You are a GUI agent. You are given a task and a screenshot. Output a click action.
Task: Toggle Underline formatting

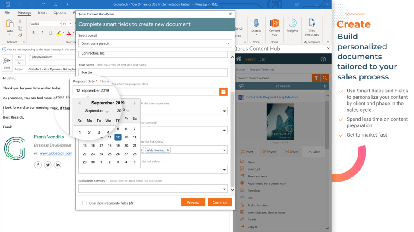pyautogui.click(x=50, y=33)
